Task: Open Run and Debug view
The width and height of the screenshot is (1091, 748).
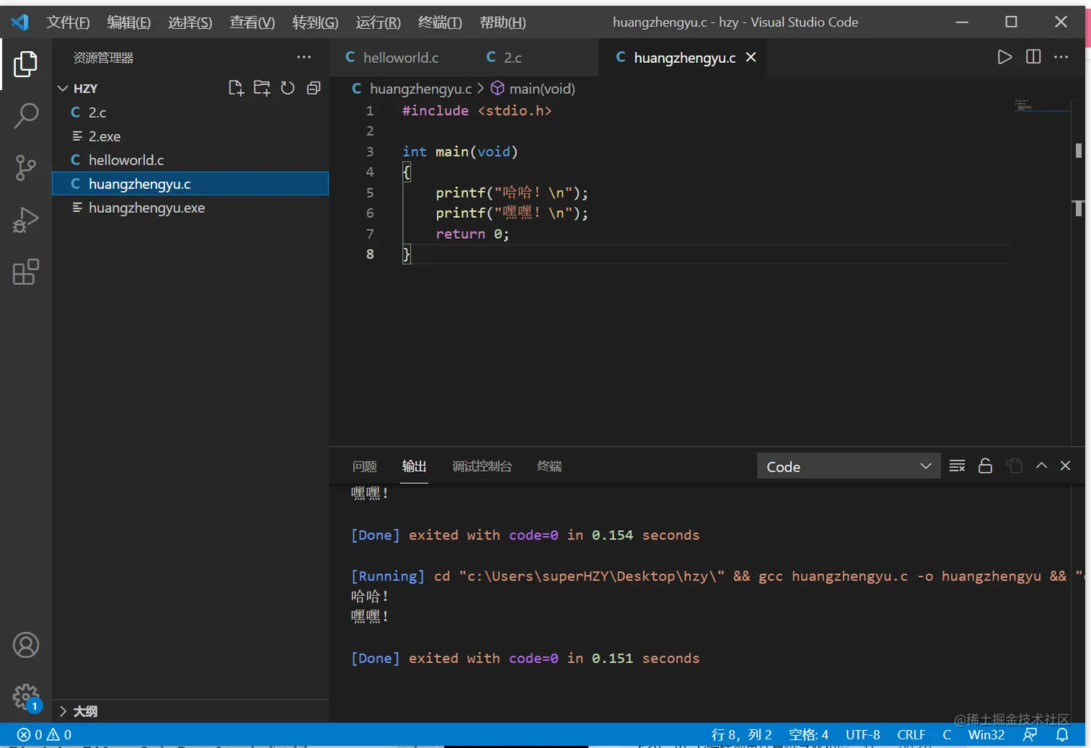Action: pyautogui.click(x=25, y=220)
